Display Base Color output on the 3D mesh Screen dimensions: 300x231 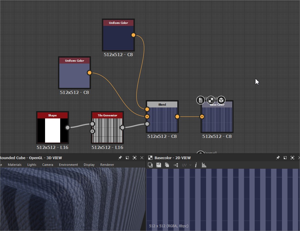(221, 100)
